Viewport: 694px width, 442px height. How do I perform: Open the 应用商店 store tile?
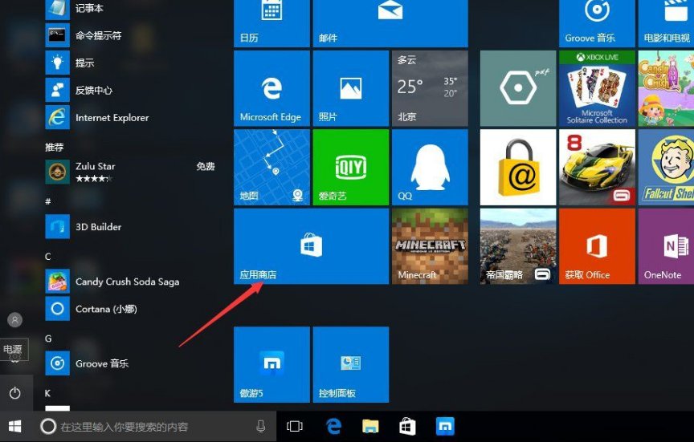coord(311,246)
